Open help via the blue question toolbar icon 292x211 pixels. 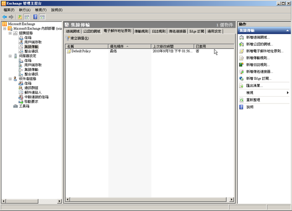[x=36, y=17]
